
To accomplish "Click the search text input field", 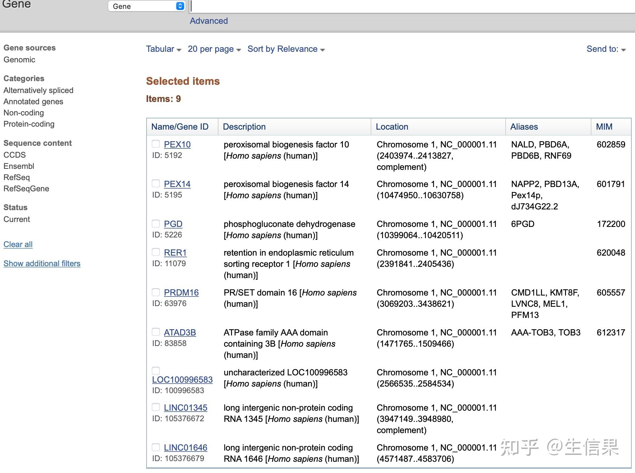I will (x=396, y=6).
